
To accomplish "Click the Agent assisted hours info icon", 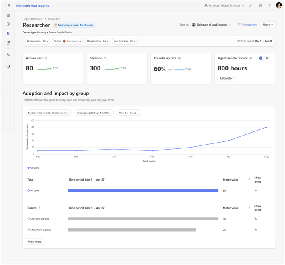I will click(251, 58).
